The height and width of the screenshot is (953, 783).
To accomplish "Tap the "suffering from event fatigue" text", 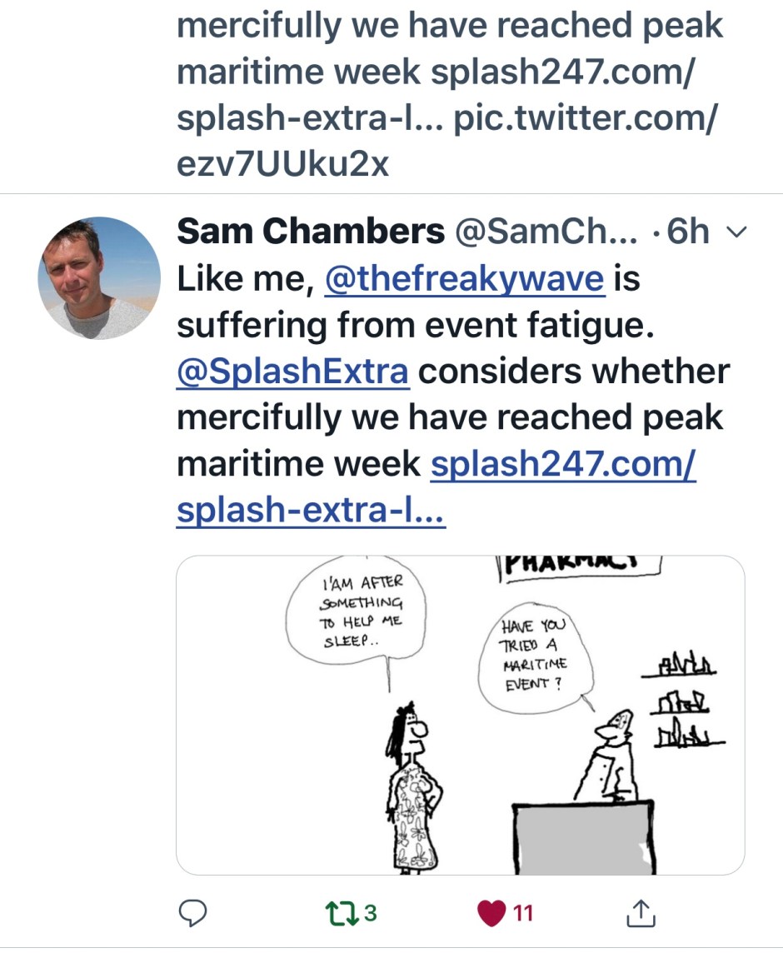I will (411, 326).
